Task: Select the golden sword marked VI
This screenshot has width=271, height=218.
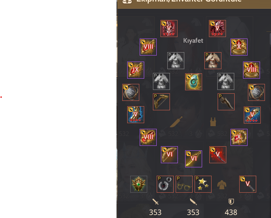Action: point(193,159)
